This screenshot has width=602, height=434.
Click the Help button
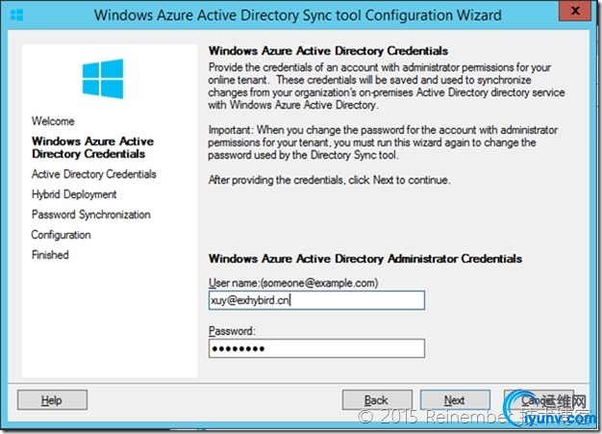tap(52, 399)
